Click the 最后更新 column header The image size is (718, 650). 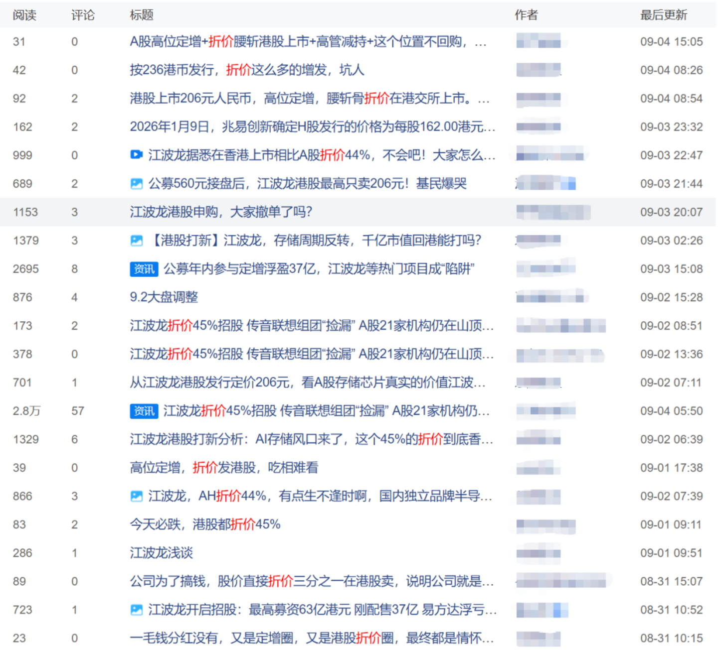pos(664,15)
